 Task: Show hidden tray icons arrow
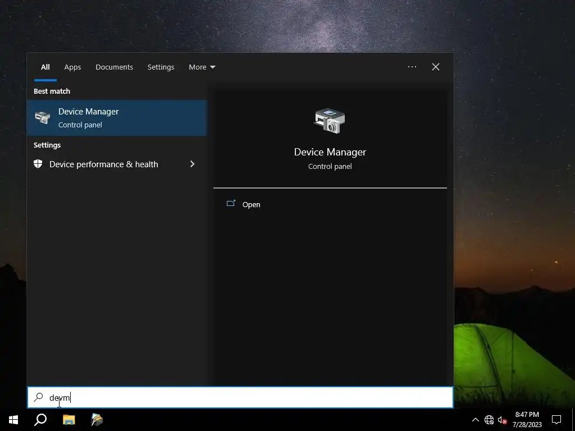point(475,420)
